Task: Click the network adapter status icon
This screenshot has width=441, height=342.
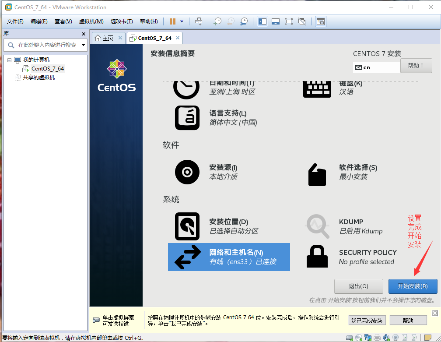Action: pyautogui.click(x=368, y=338)
